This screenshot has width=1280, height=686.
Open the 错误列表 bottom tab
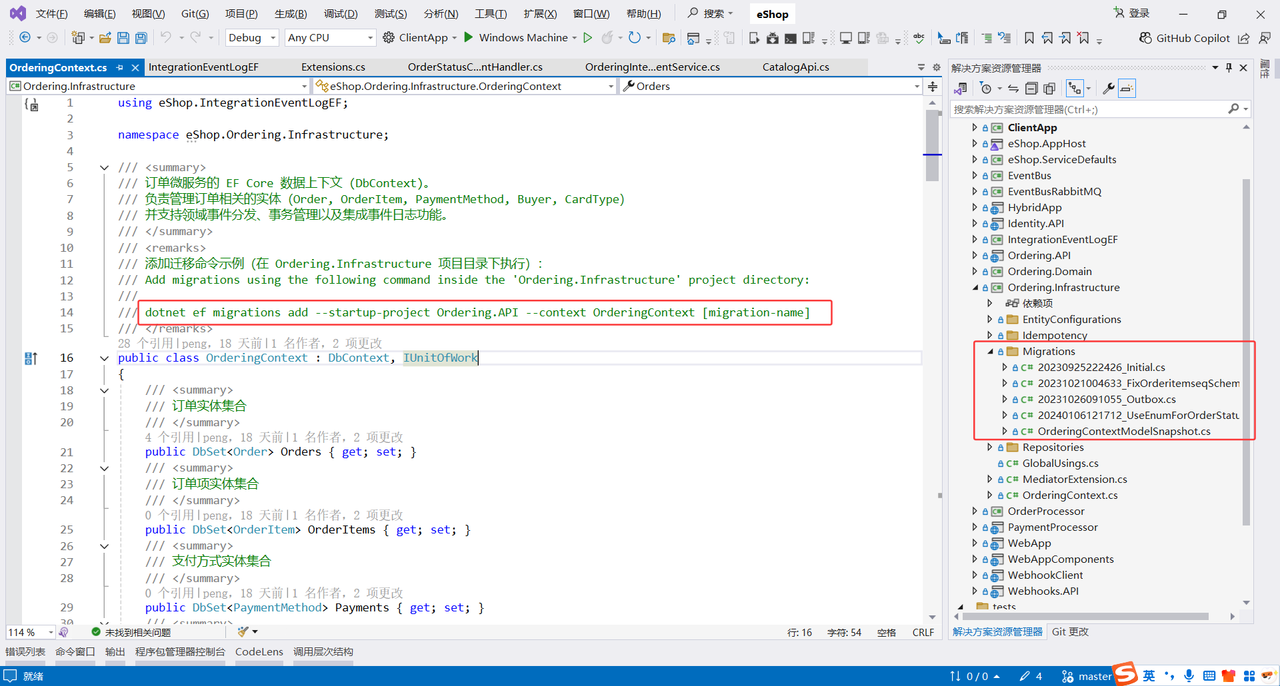pos(25,652)
